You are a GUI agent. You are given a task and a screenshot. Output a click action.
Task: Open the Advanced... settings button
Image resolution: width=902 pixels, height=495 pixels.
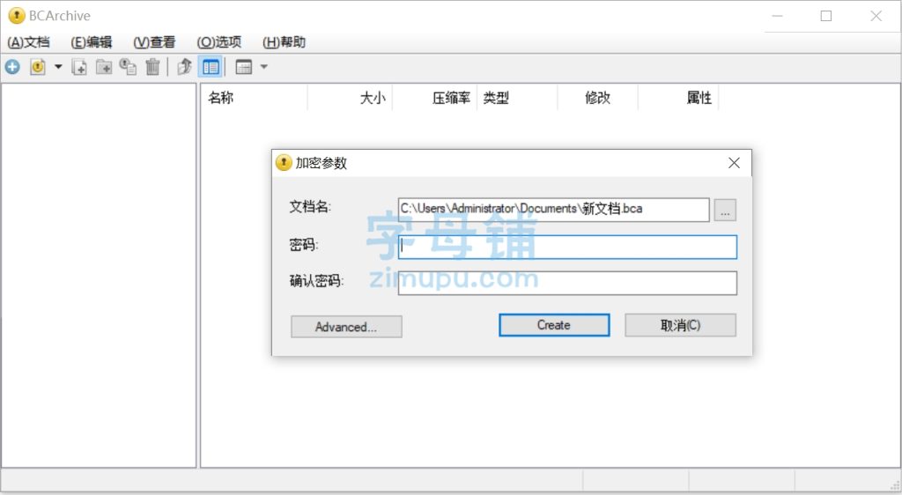[346, 327]
